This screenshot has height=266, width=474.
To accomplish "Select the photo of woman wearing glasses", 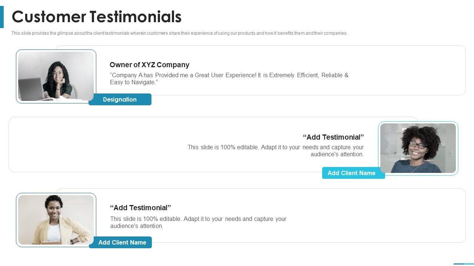I will [418, 148].
